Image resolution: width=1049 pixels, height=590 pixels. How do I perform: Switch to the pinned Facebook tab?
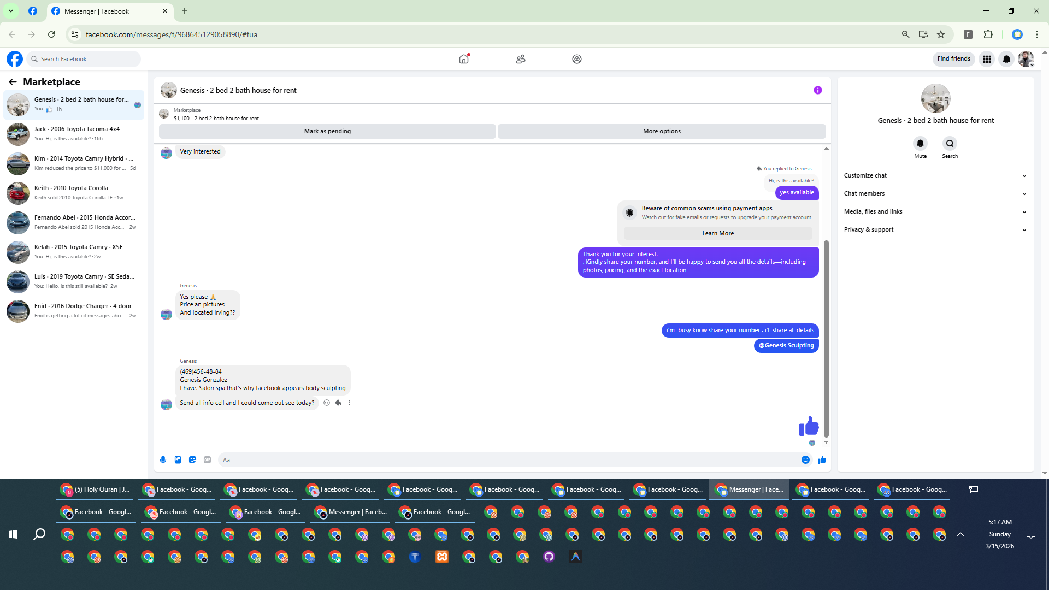33,11
